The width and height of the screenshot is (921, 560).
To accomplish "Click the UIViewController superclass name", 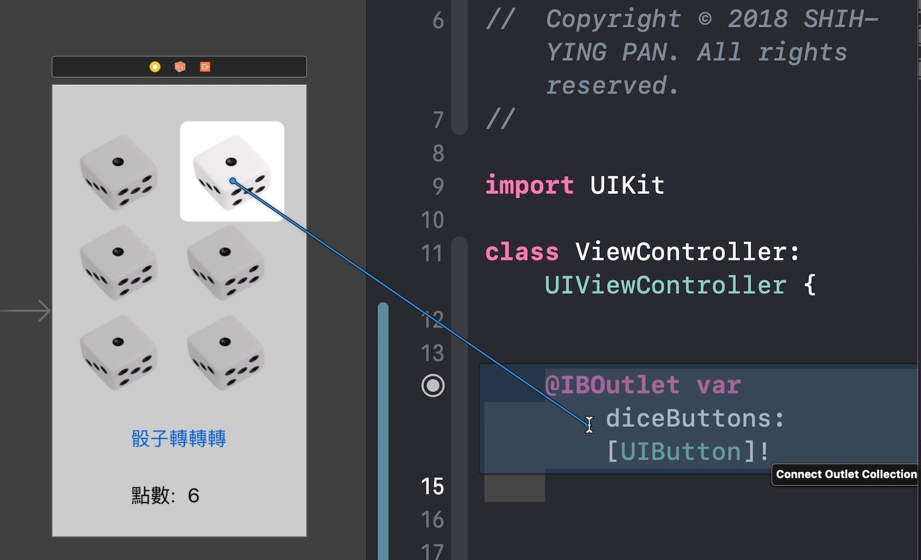I will click(665, 285).
